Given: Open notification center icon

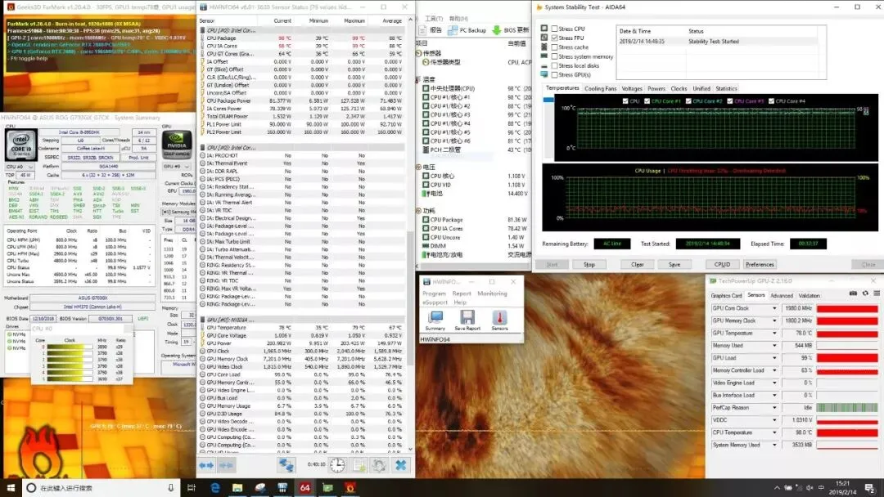Looking at the screenshot, I should (870, 487).
